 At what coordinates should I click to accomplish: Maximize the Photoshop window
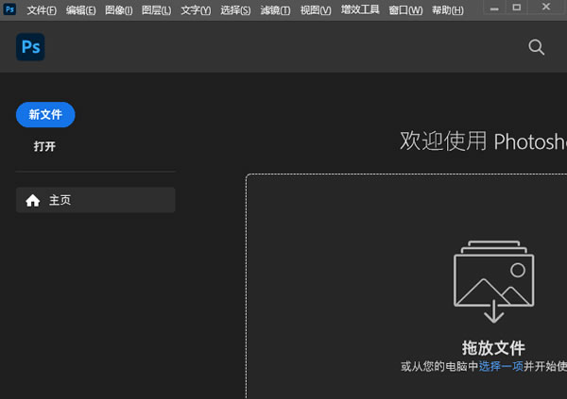[x=517, y=8]
